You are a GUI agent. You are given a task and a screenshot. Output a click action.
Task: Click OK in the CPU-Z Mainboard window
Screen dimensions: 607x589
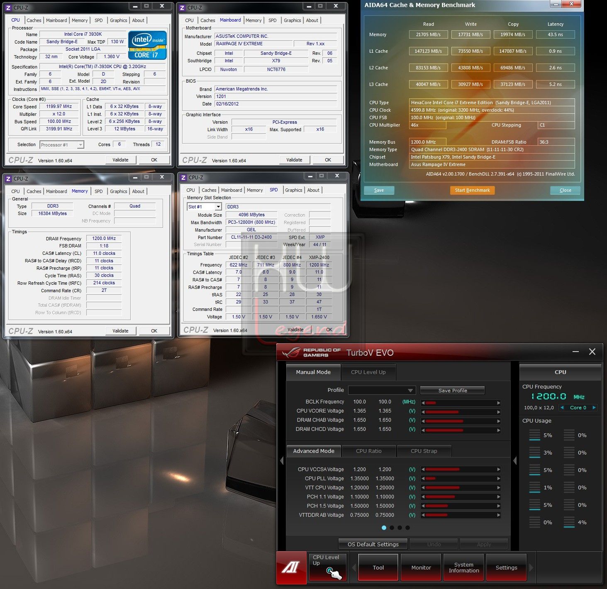click(x=328, y=160)
